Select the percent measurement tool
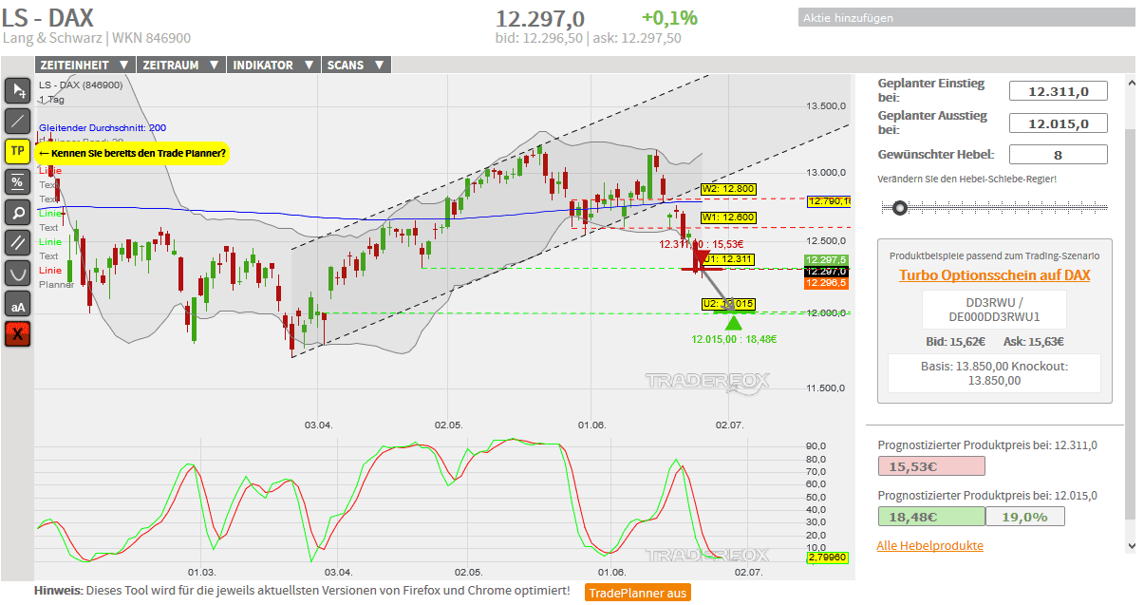Screen dimensions: 1144x605 (18, 181)
